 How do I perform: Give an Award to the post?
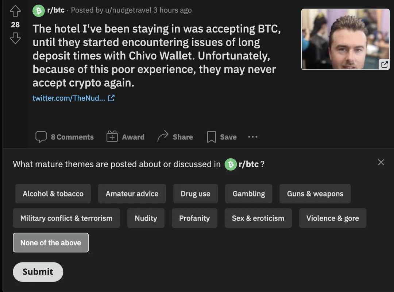[125, 137]
